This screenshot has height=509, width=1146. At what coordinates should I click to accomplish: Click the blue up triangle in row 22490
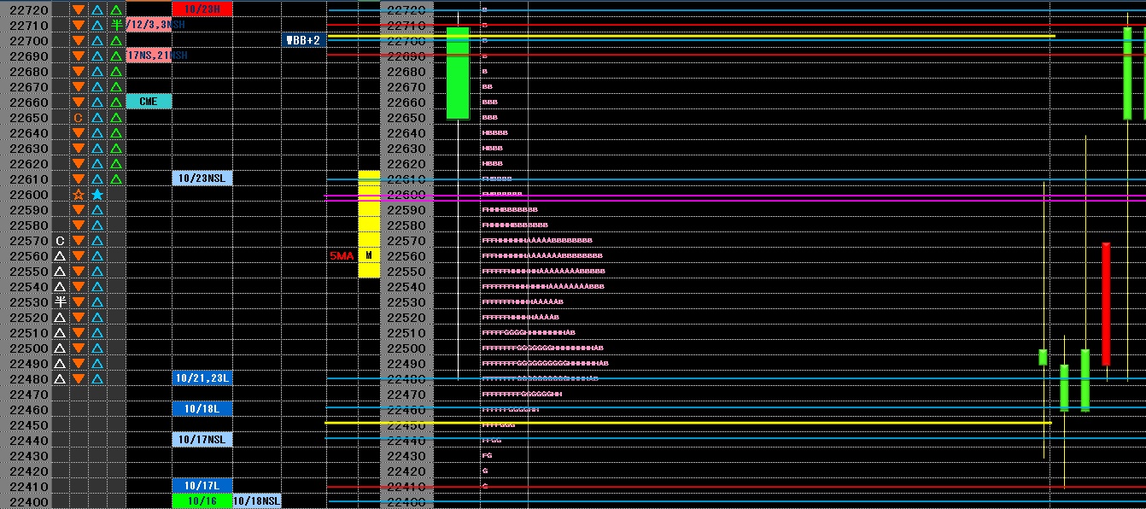(x=97, y=363)
